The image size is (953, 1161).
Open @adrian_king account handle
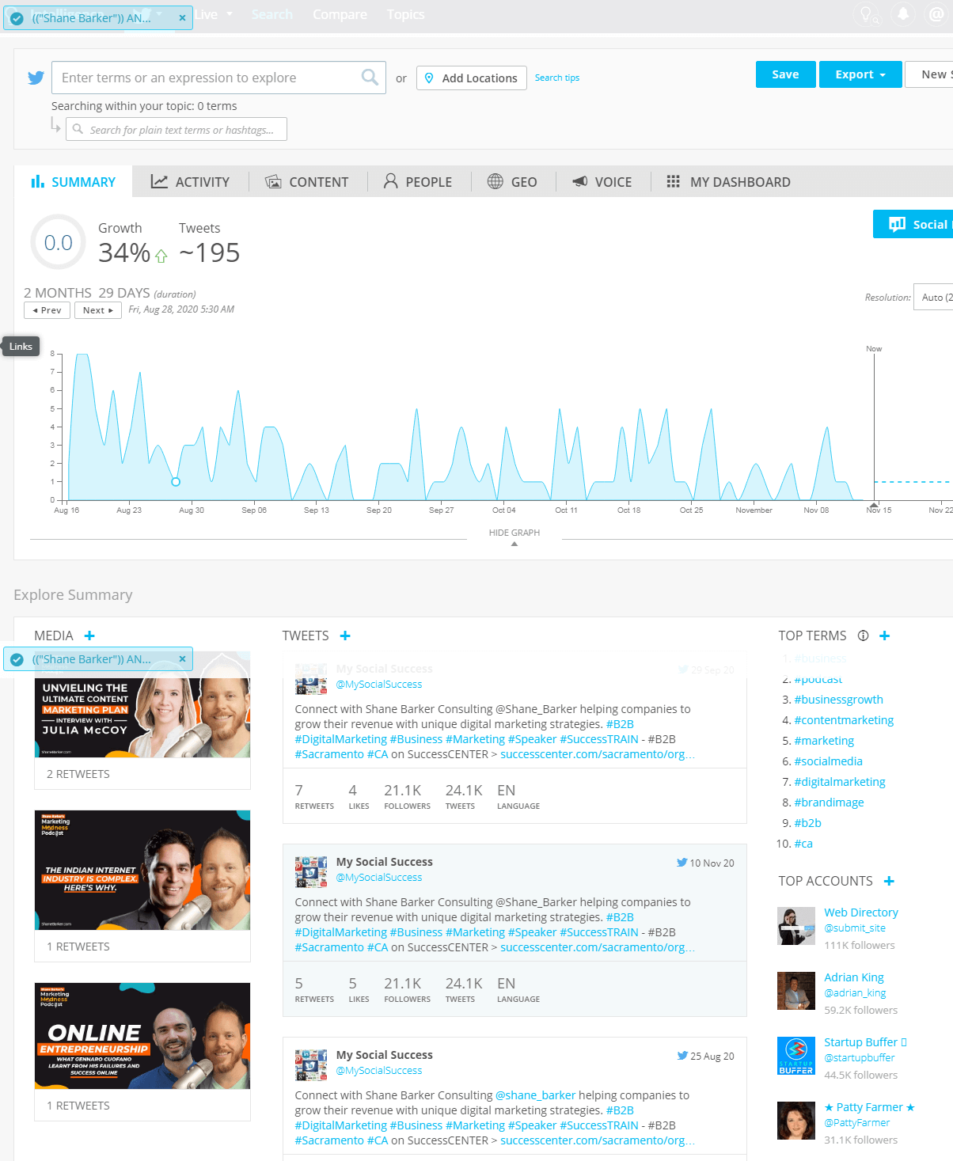point(855,992)
